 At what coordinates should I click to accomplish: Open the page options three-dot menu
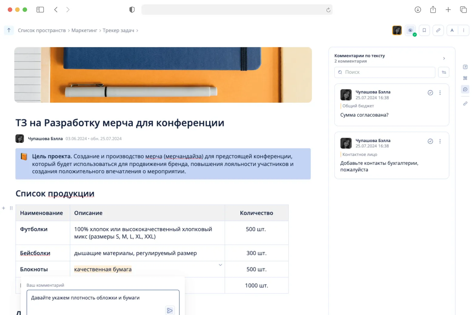click(x=464, y=30)
